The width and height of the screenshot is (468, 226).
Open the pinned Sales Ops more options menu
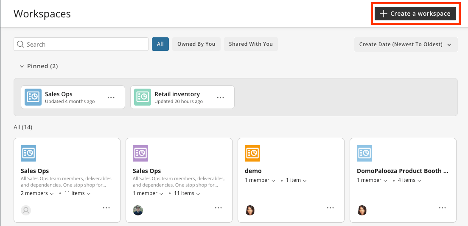(x=111, y=98)
